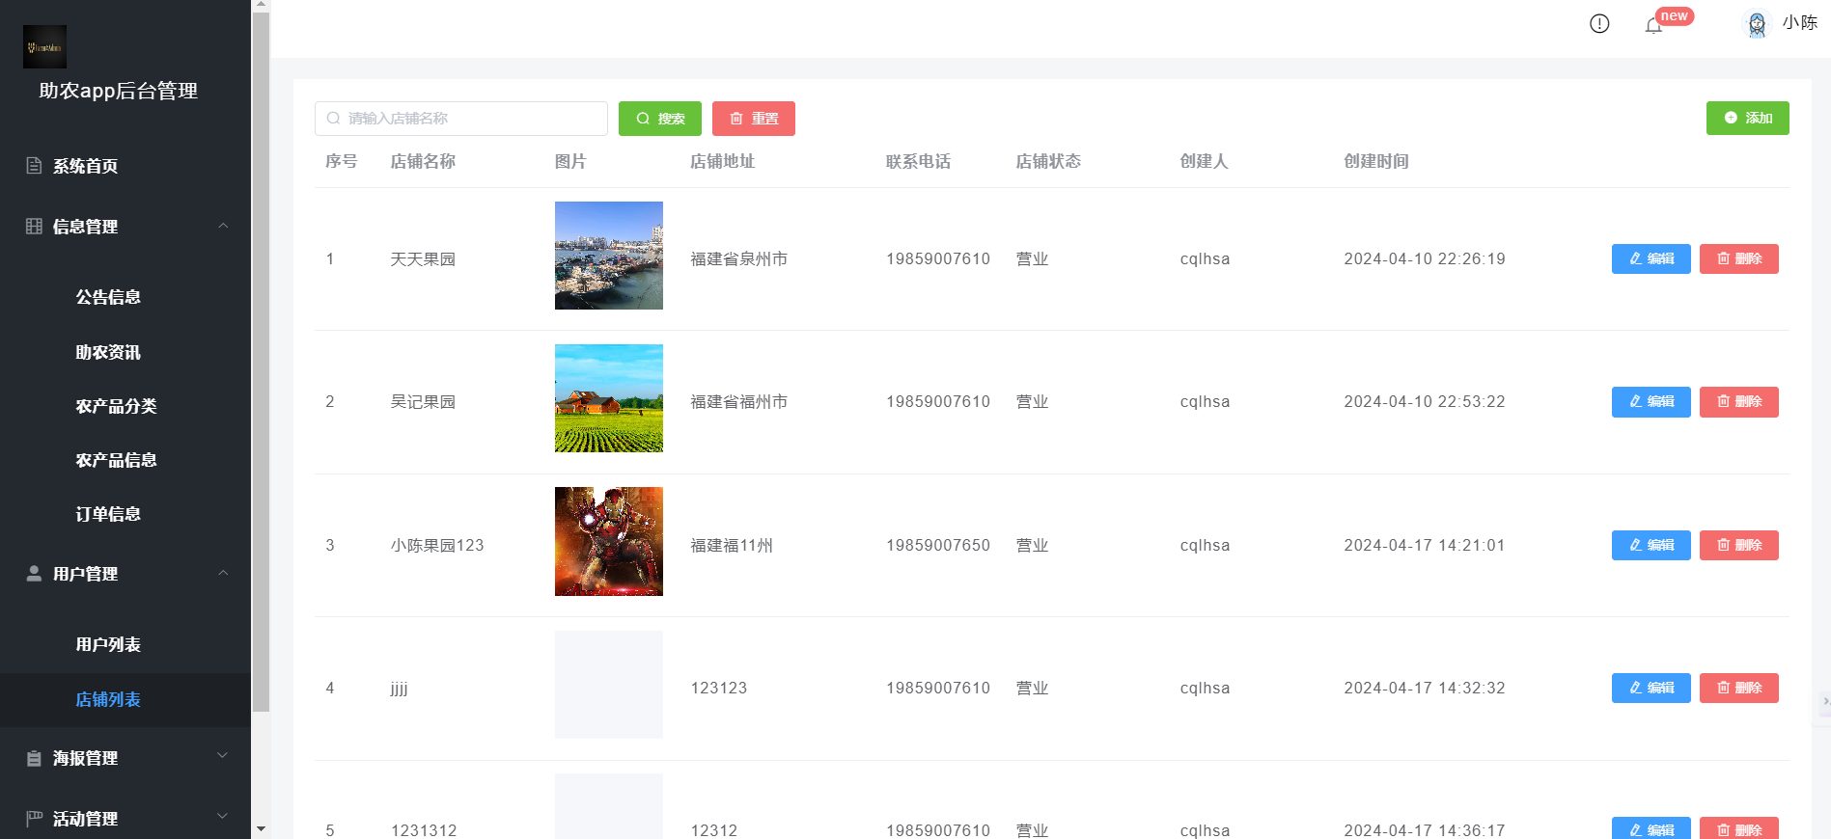Open the notification bell icon
This screenshot has width=1831, height=839.
(1653, 25)
